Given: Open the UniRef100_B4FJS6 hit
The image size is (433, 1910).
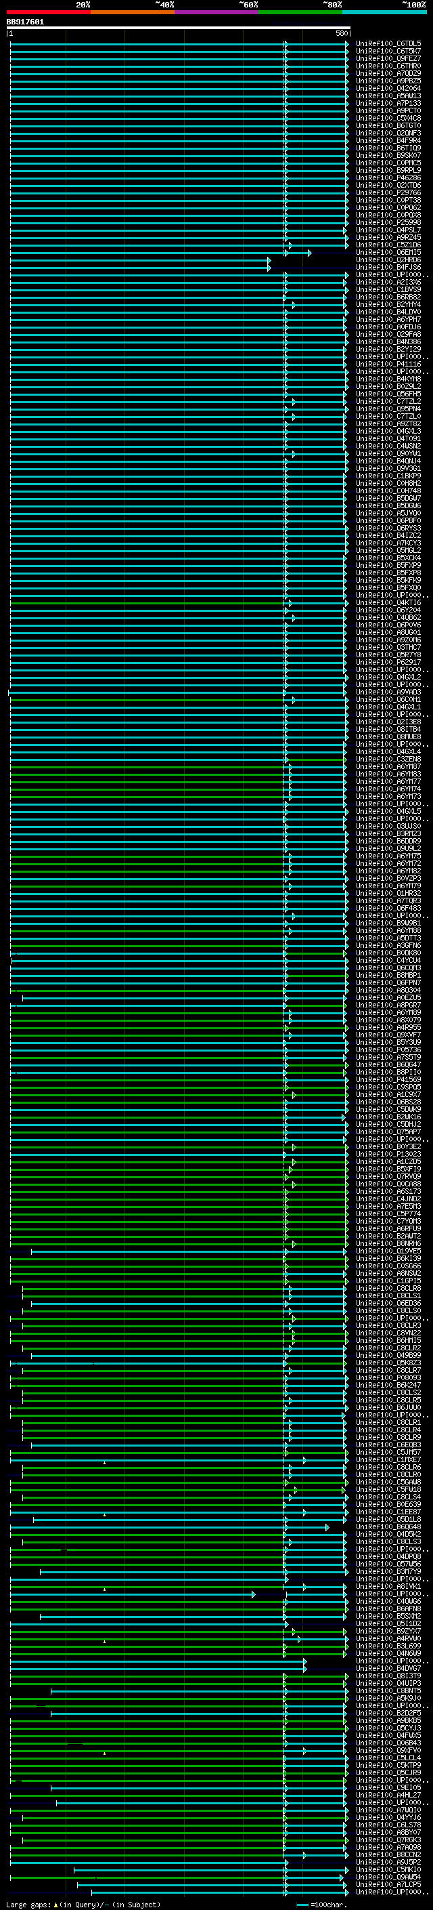Looking at the screenshot, I should pos(388,267).
